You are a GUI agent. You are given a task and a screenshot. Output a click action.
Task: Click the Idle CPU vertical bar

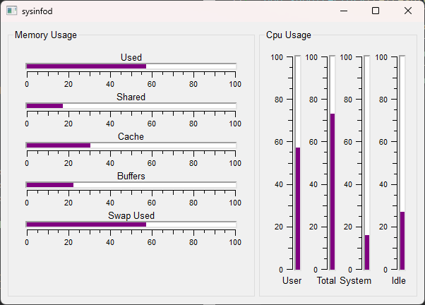tap(402, 162)
